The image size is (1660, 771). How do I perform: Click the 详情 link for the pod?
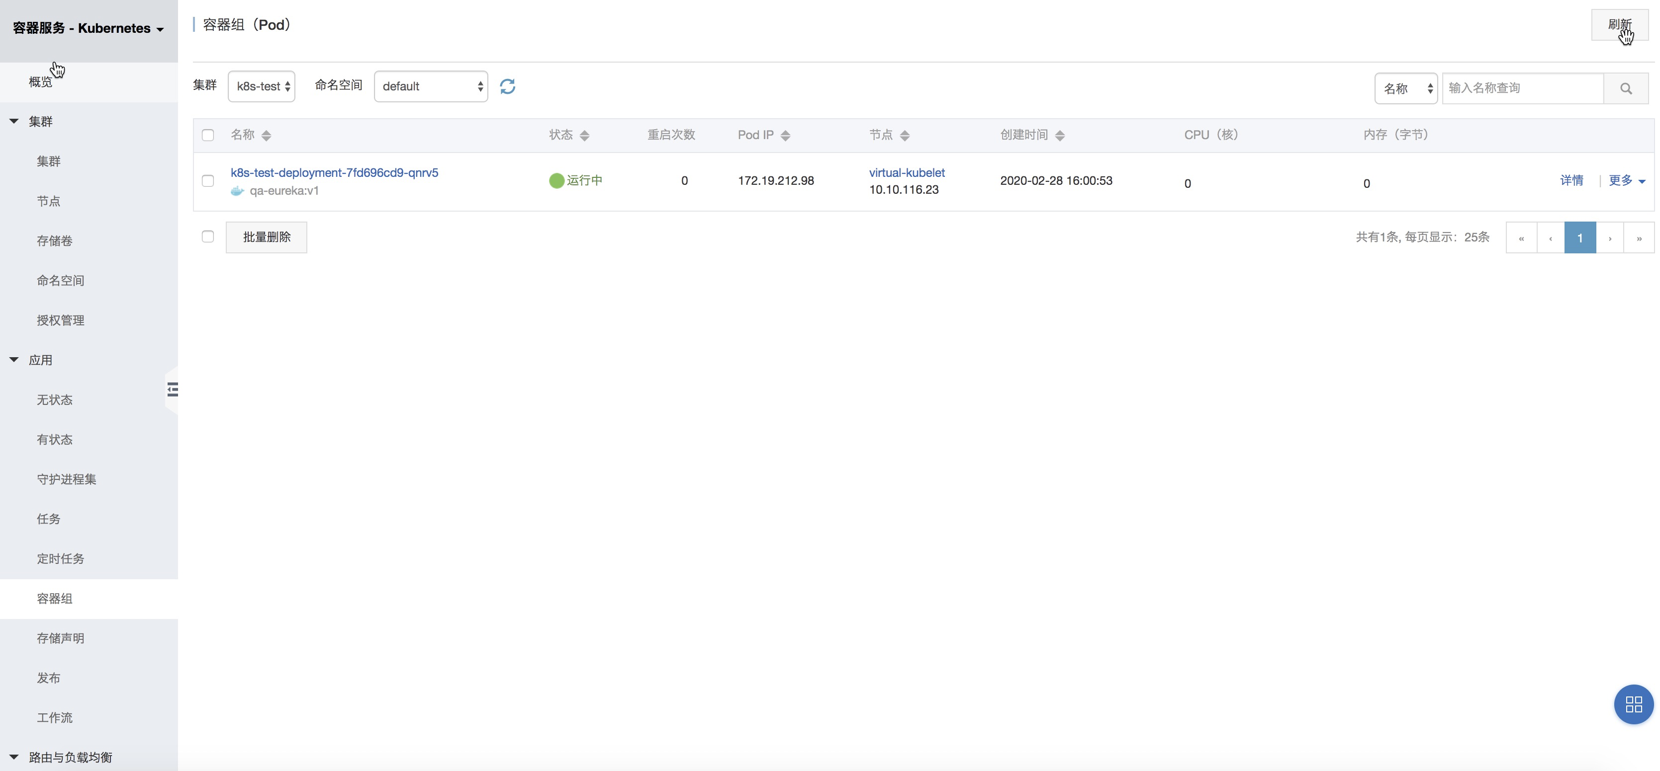[x=1571, y=181]
